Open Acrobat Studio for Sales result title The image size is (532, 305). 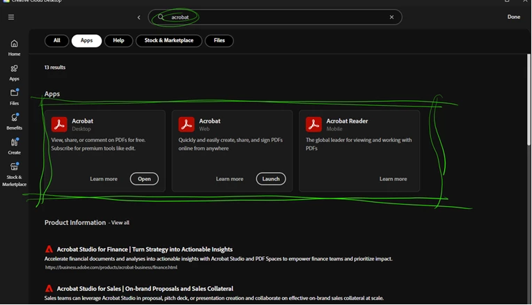(x=145, y=289)
